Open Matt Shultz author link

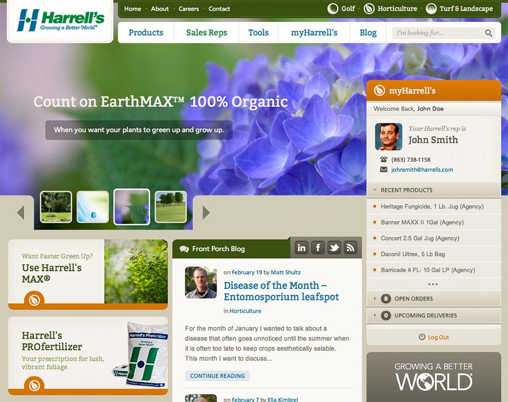pyautogui.click(x=286, y=272)
